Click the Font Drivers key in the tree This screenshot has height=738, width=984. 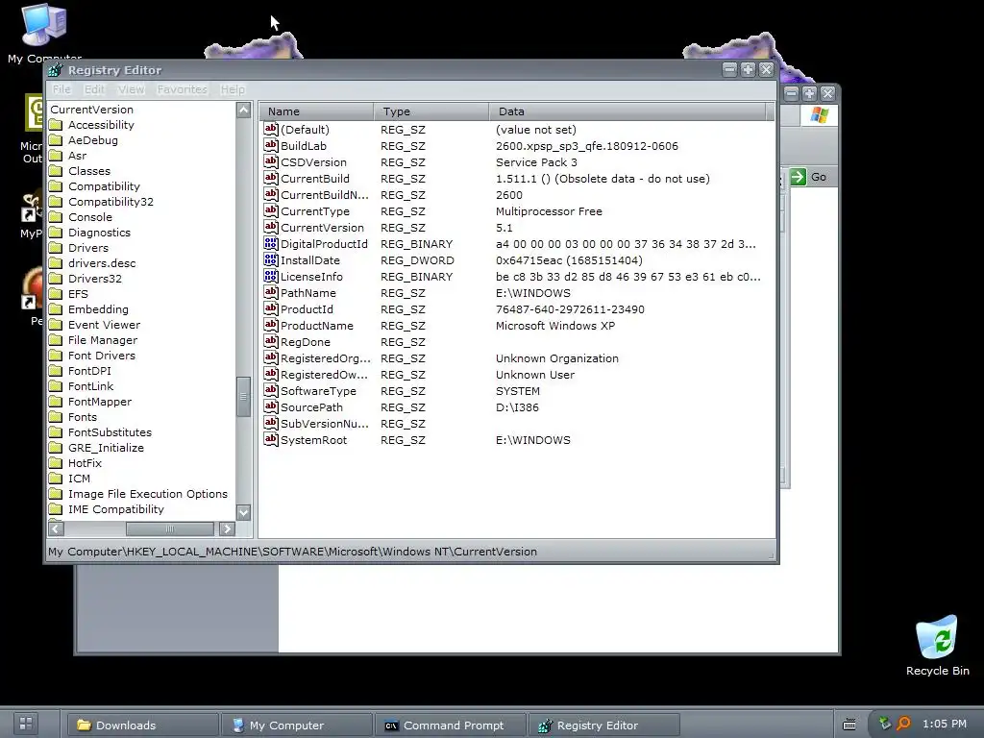click(x=102, y=356)
